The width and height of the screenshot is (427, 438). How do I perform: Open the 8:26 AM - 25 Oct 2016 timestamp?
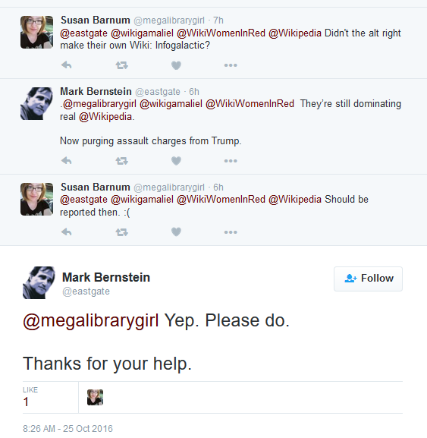[68, 428]
